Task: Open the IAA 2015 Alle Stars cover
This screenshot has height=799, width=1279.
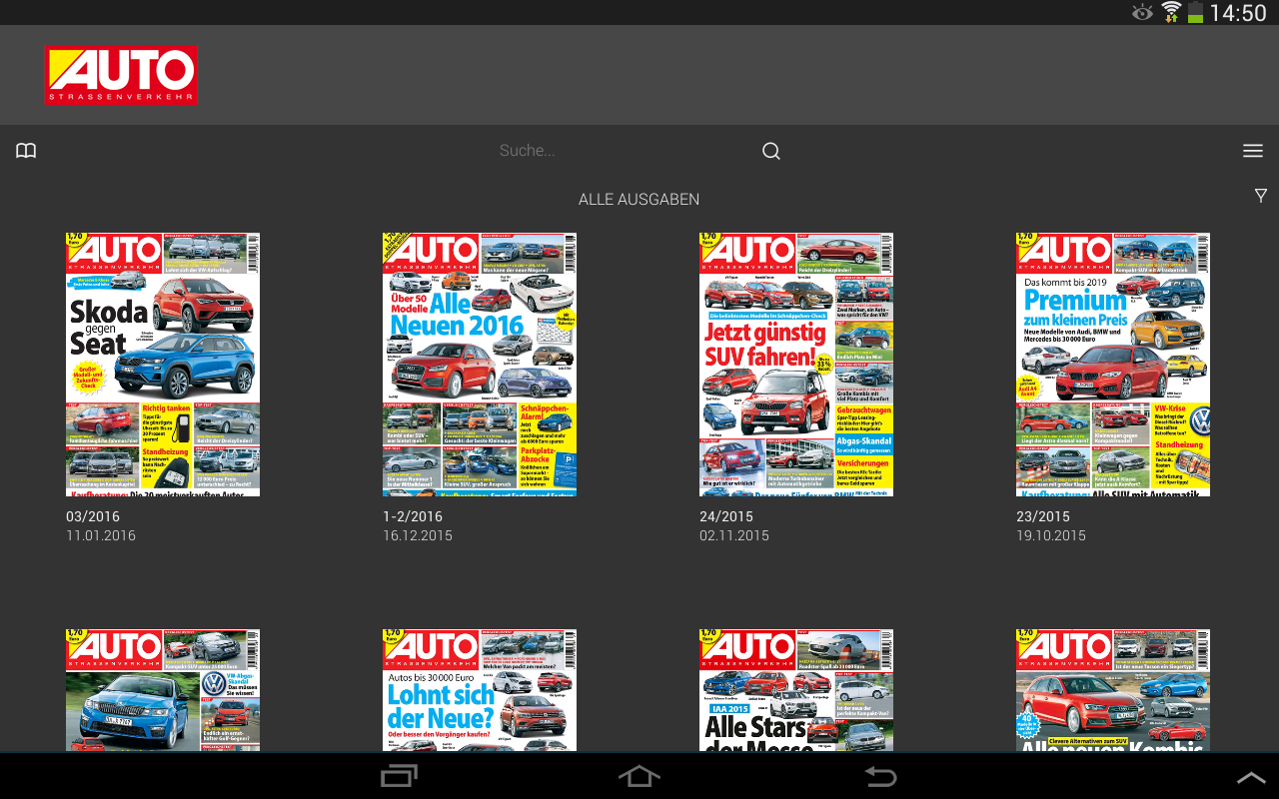Action: click(796, 690)
